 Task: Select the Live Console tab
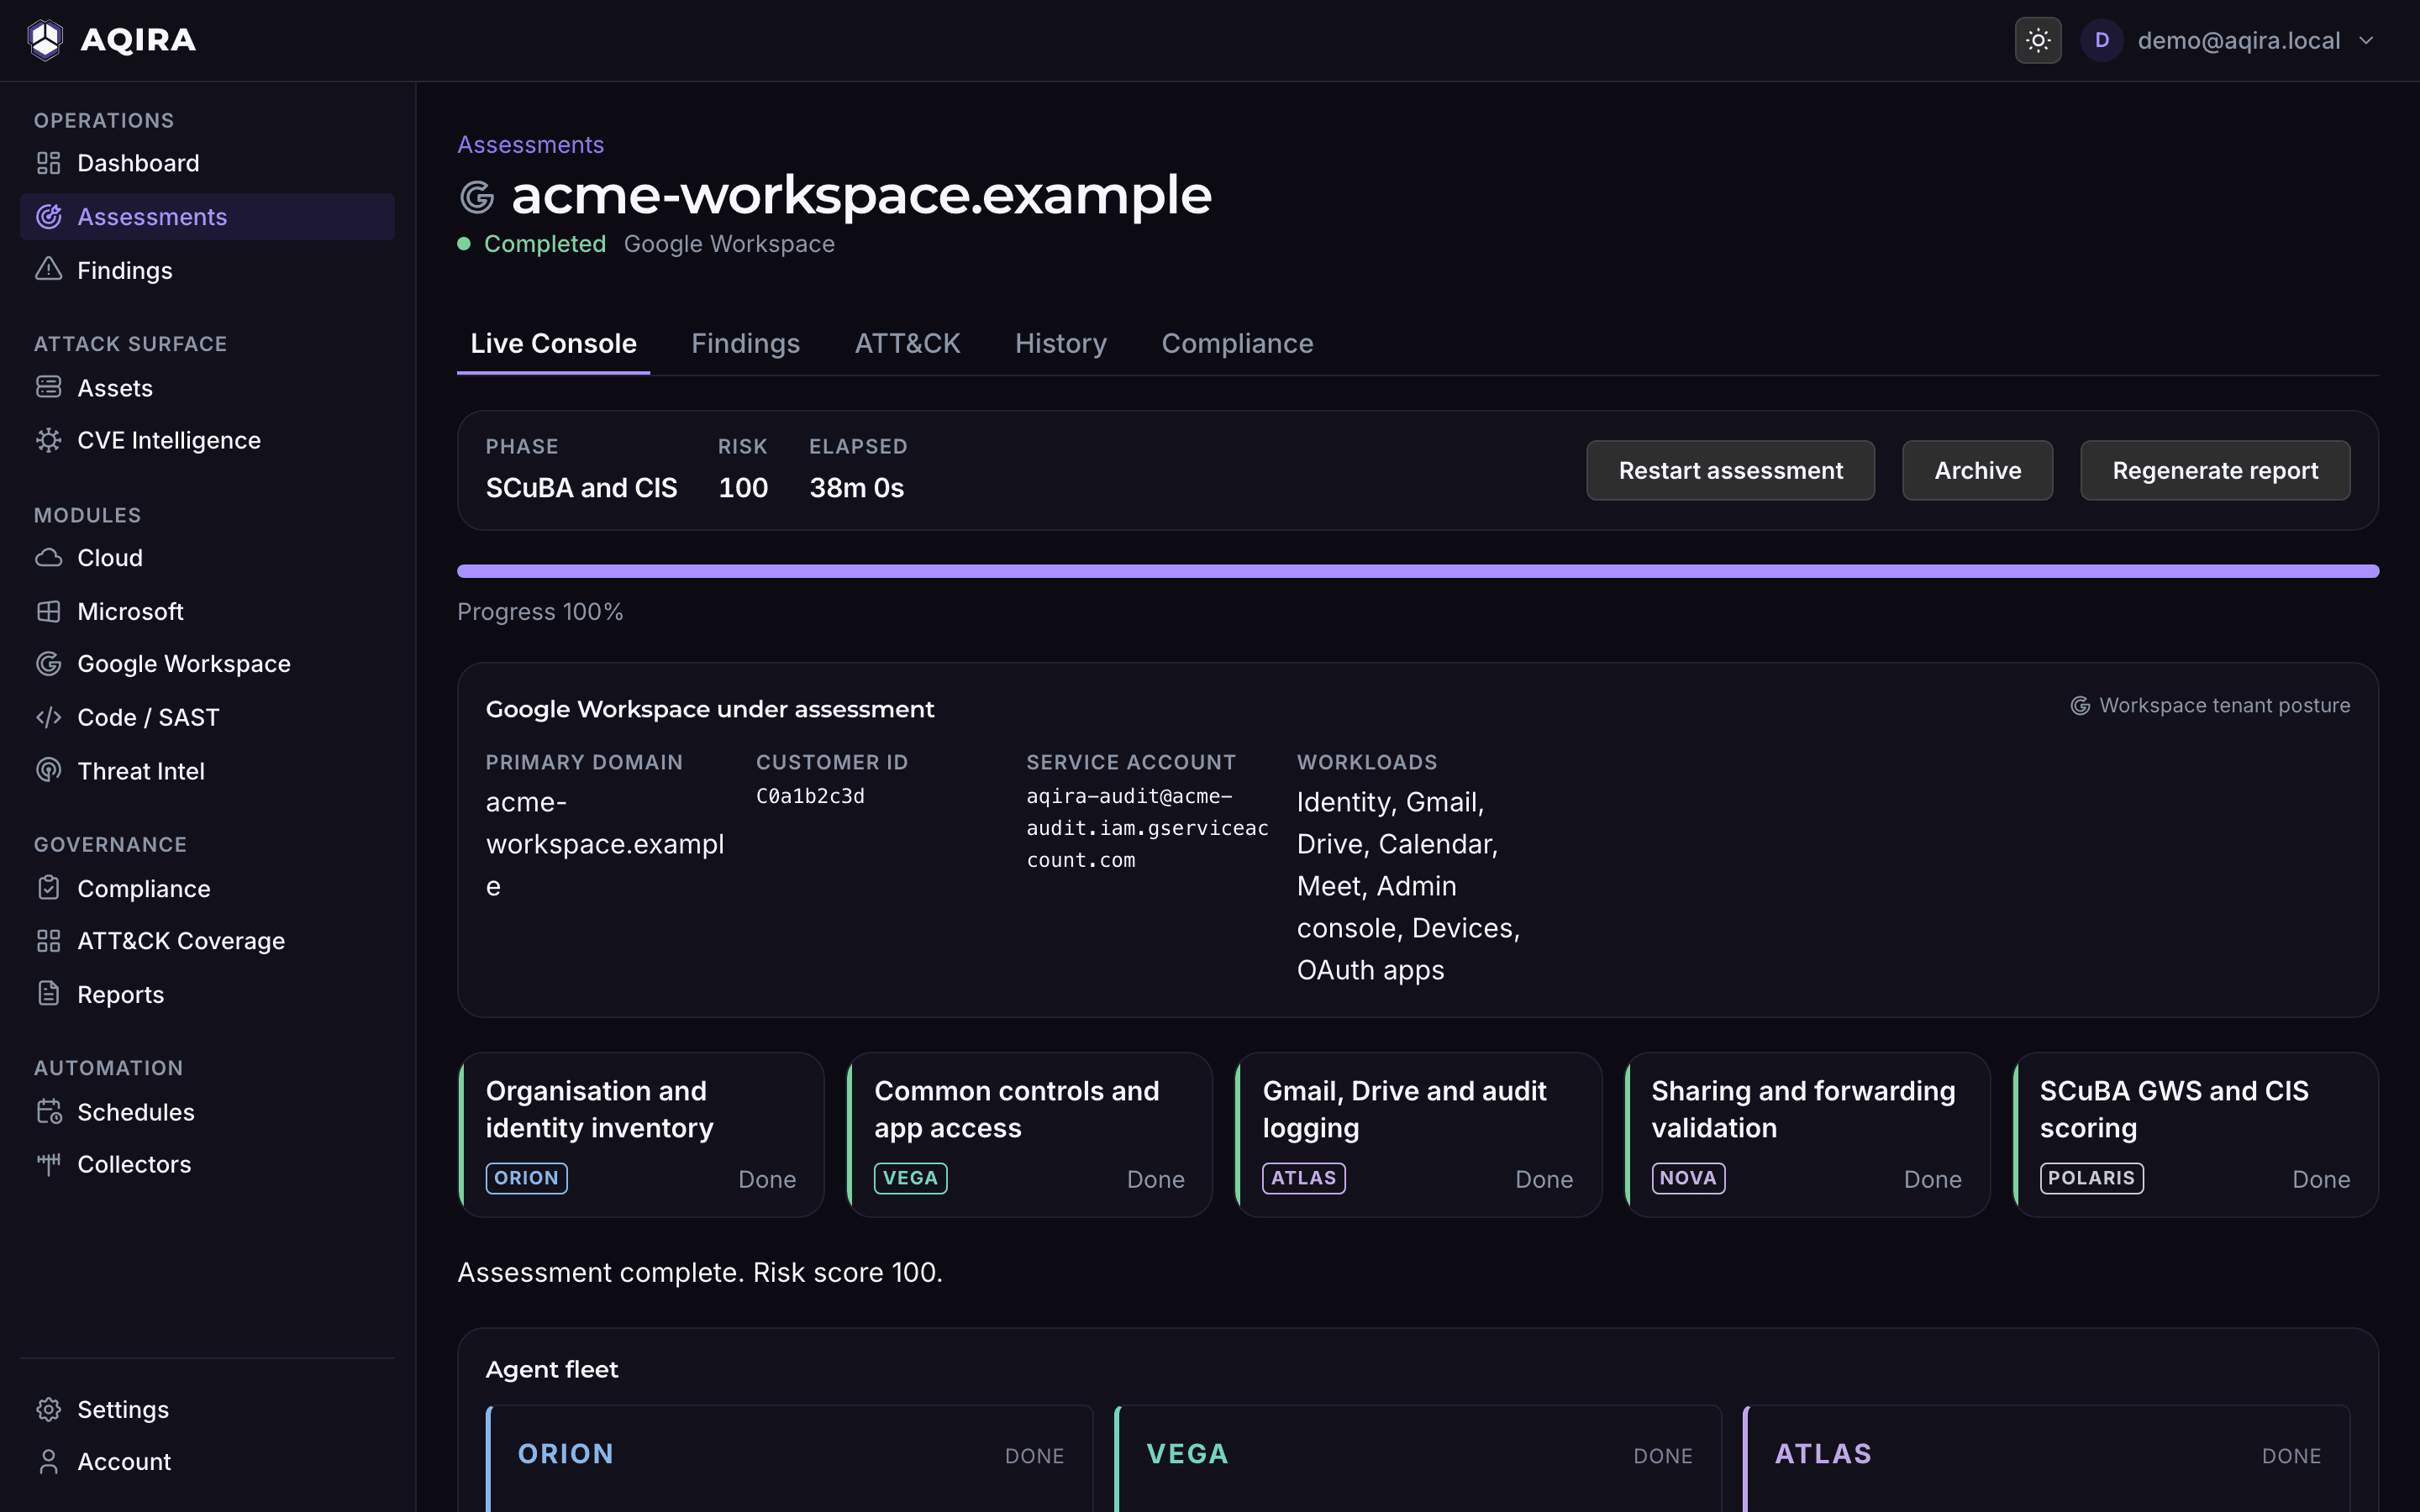click(x=553, y=343)
